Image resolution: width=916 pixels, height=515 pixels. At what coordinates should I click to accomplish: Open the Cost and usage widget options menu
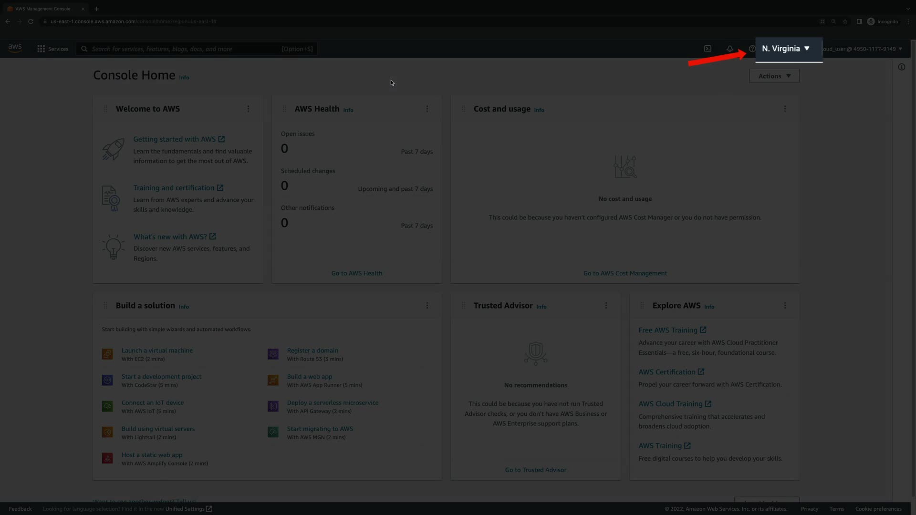(x=785, y=109)
